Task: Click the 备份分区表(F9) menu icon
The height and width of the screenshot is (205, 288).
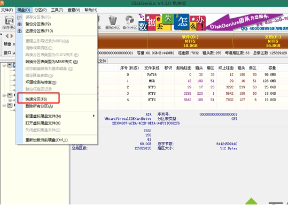Action: click(x=19, y=24)
